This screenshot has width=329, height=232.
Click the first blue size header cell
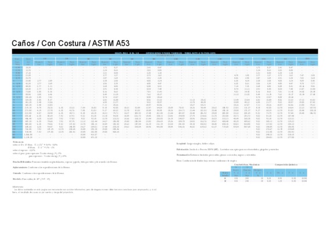(x=17, y=61)
